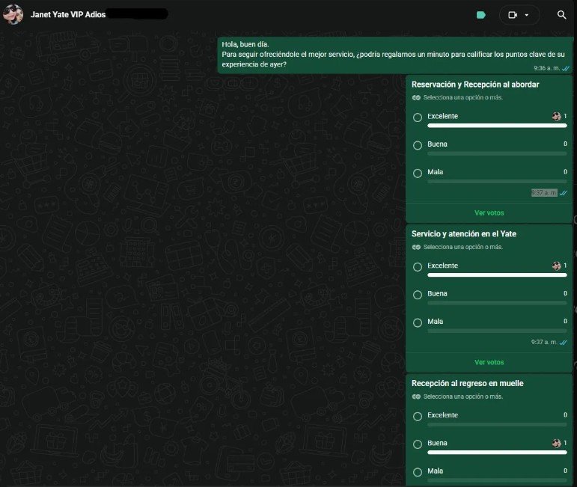Click the Excelente result bar in Servicio poll
This screenshot has width=577, height=487.
point(497,275)
